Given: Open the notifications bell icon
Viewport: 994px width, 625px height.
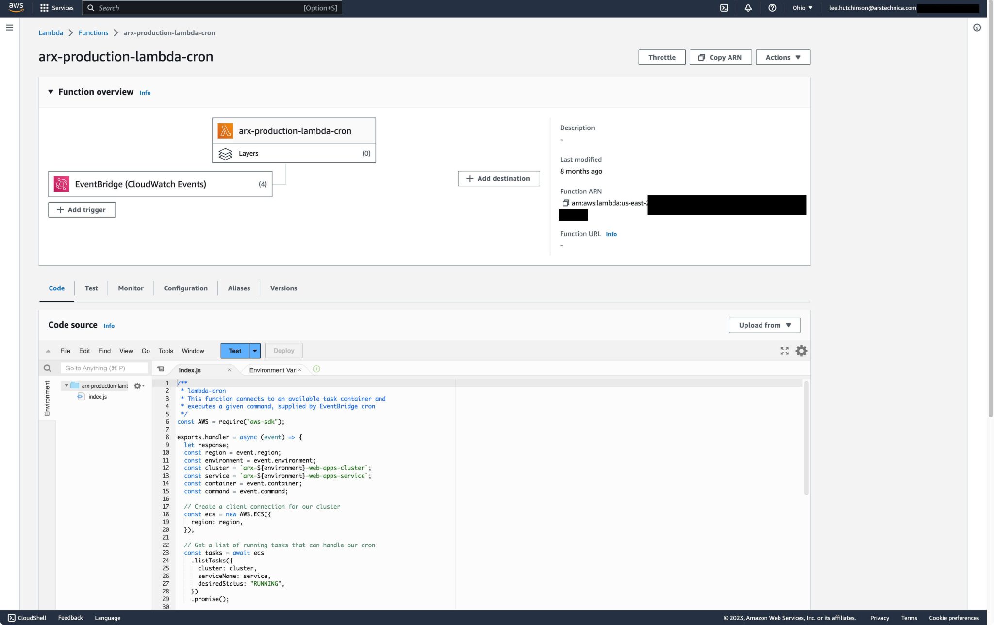Looking at the screenshot, I should tap(748, 8).
